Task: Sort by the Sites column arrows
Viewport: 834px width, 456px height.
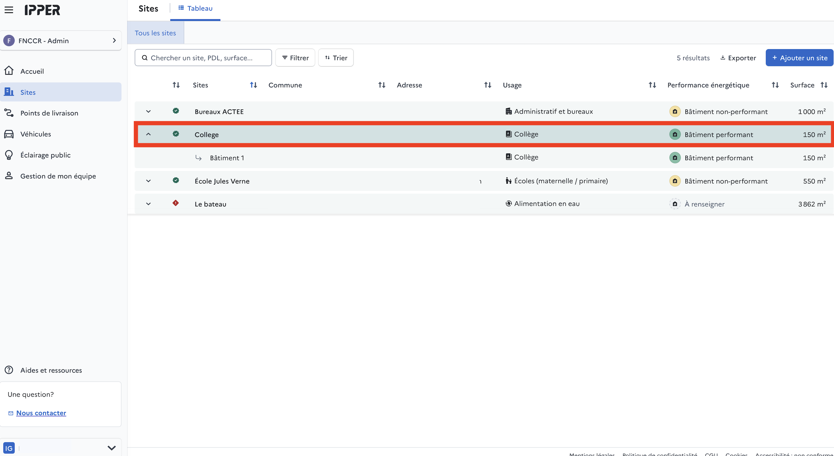Action: click(253, 85)
